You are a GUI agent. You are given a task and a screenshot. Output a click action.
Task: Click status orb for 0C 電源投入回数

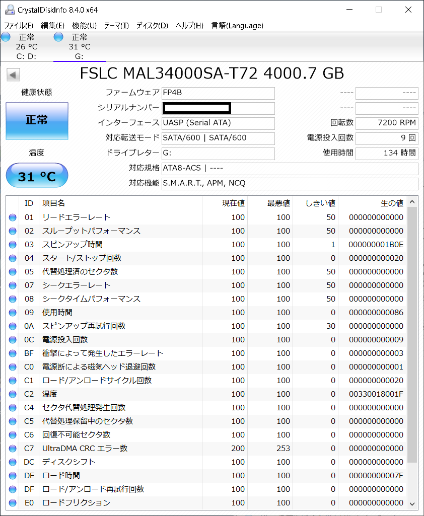(x=13, y=340)
